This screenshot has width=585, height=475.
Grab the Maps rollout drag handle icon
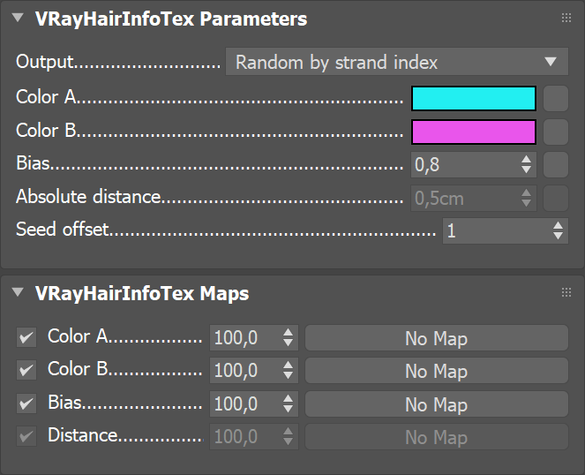point(566,292)
